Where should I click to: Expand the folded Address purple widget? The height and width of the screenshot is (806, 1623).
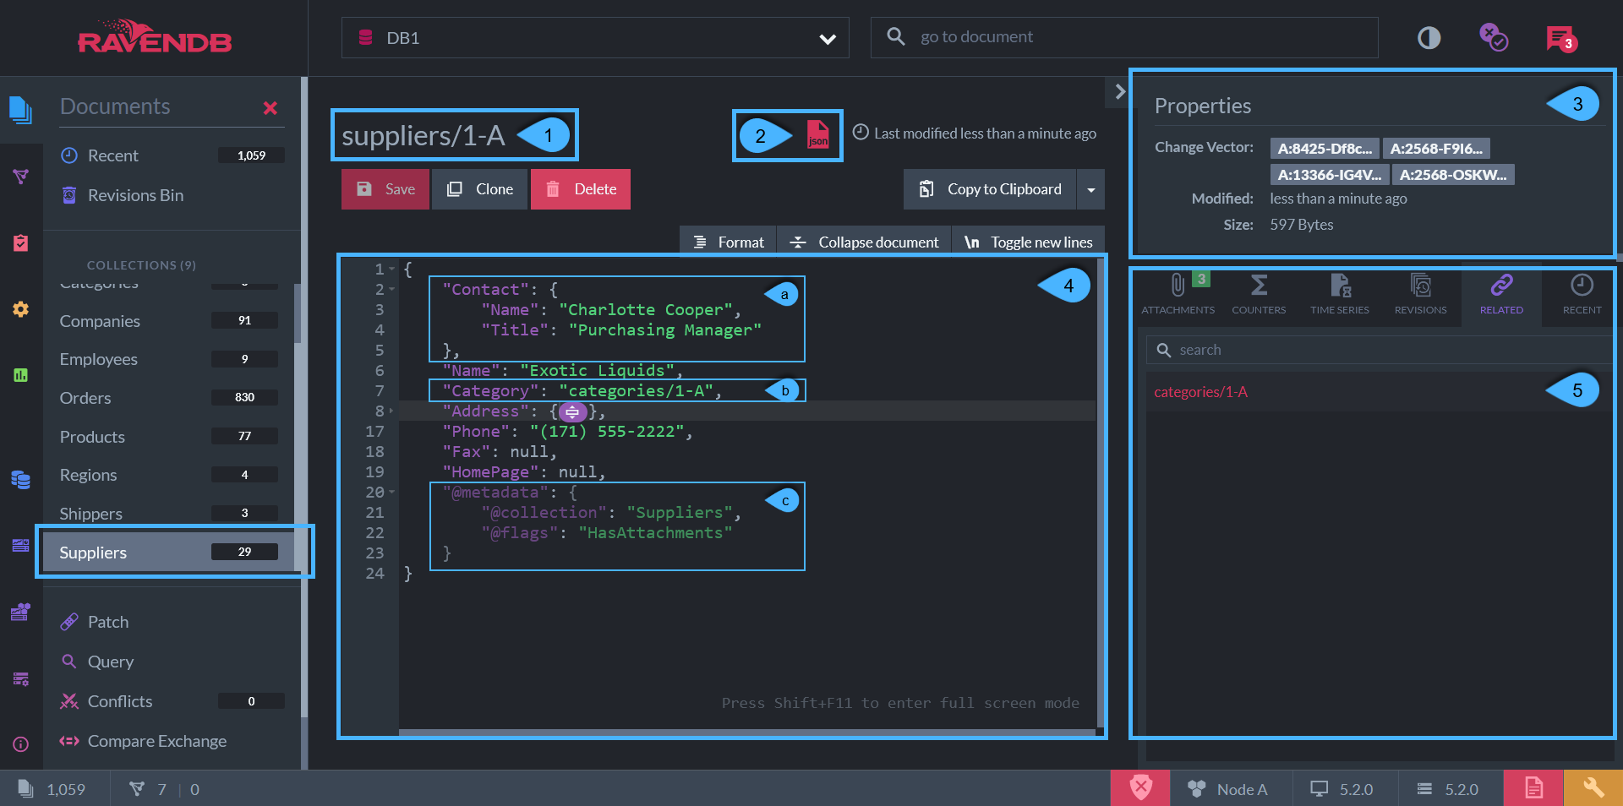572,412
